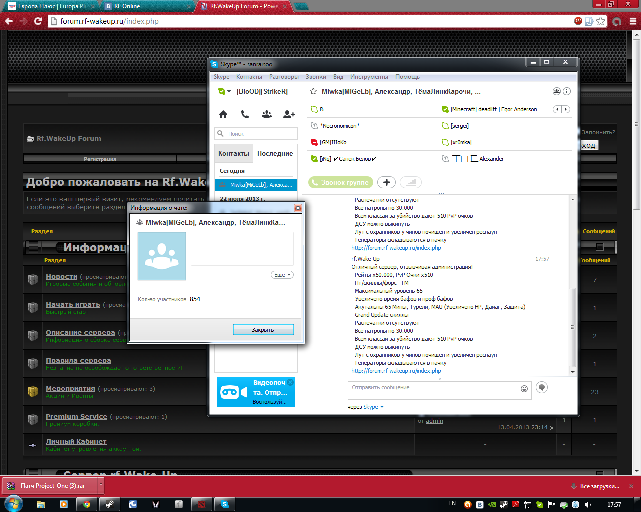Open the Skype menu

pos(221,77)
